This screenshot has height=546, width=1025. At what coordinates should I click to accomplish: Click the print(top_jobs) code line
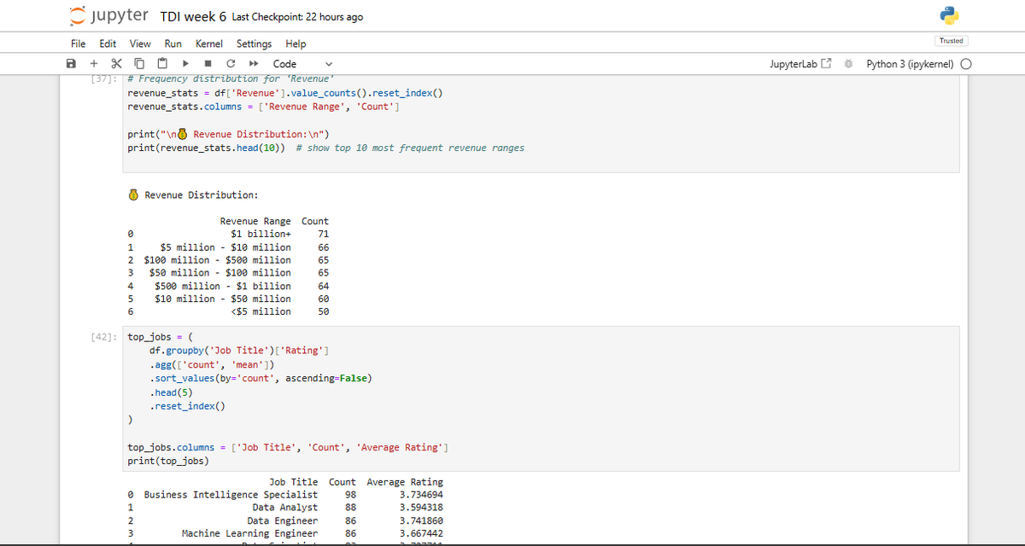(x=168, y=461)
